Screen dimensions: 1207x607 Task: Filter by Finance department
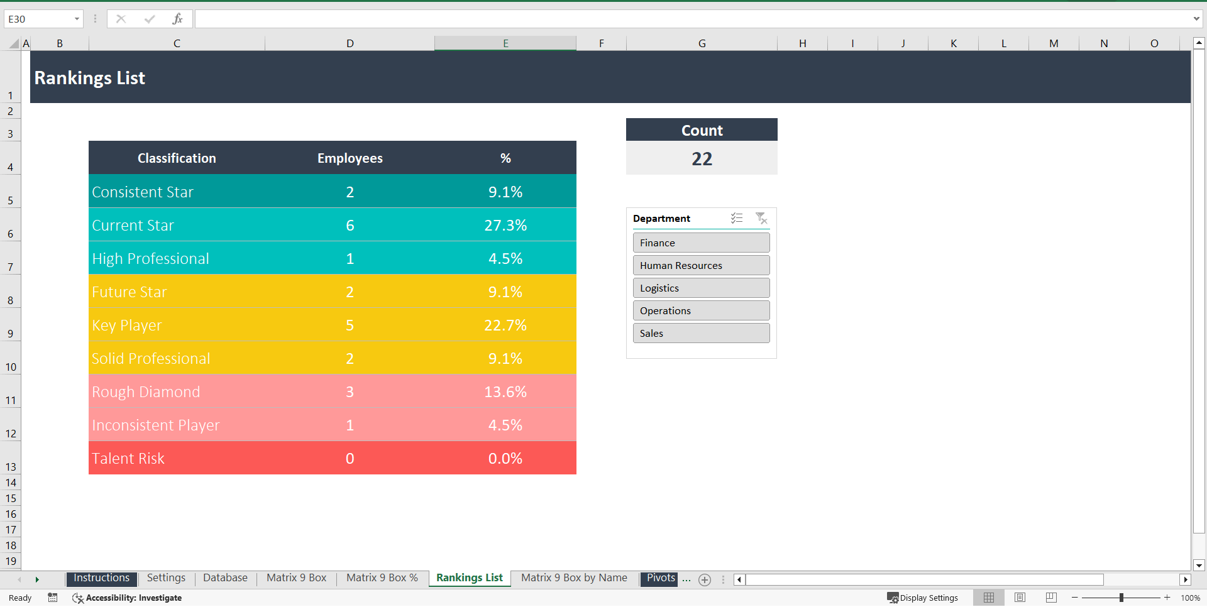coord(702,243)
